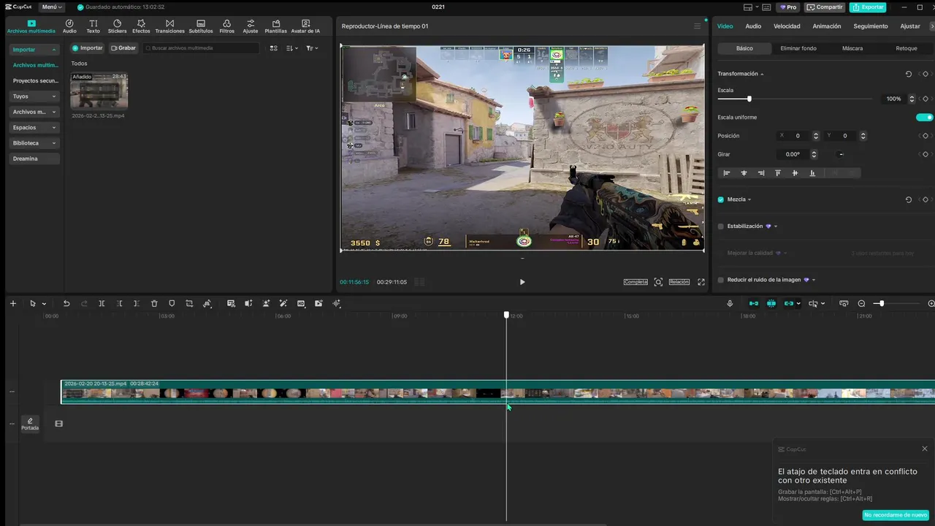Click the Buscar archivos multimedia search field

(201, 48)
